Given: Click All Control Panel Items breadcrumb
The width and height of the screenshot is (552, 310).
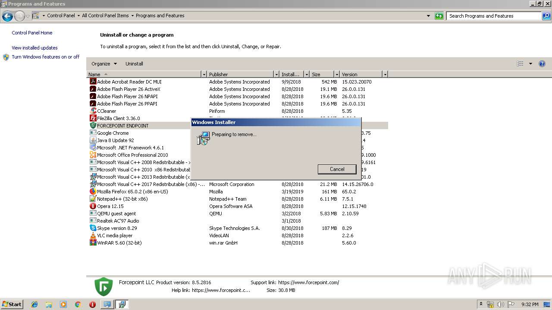Looking at the screenshot, I should point(105,15).
